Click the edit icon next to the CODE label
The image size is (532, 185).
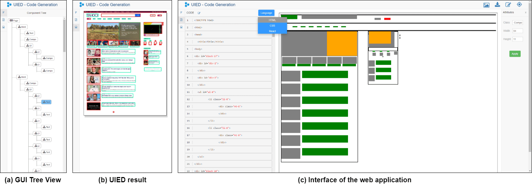point(199,13)
